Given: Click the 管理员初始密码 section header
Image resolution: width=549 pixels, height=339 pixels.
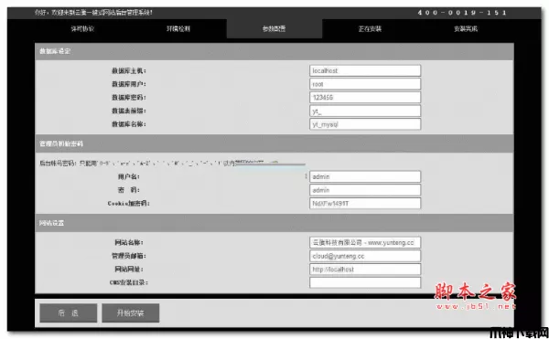Looking at the screenshot, I should [x=274, y=143].
